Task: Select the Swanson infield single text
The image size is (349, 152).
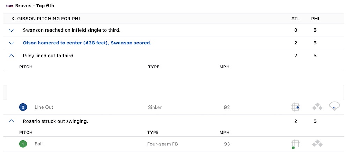Action: point(72,30)
